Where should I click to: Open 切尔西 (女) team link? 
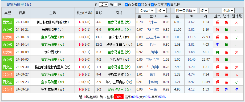point(52,52)
